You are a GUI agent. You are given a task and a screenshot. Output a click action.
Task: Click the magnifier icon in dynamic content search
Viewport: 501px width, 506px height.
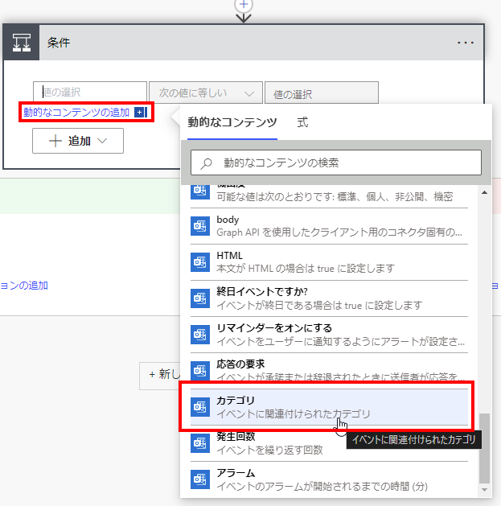[206, 163]
